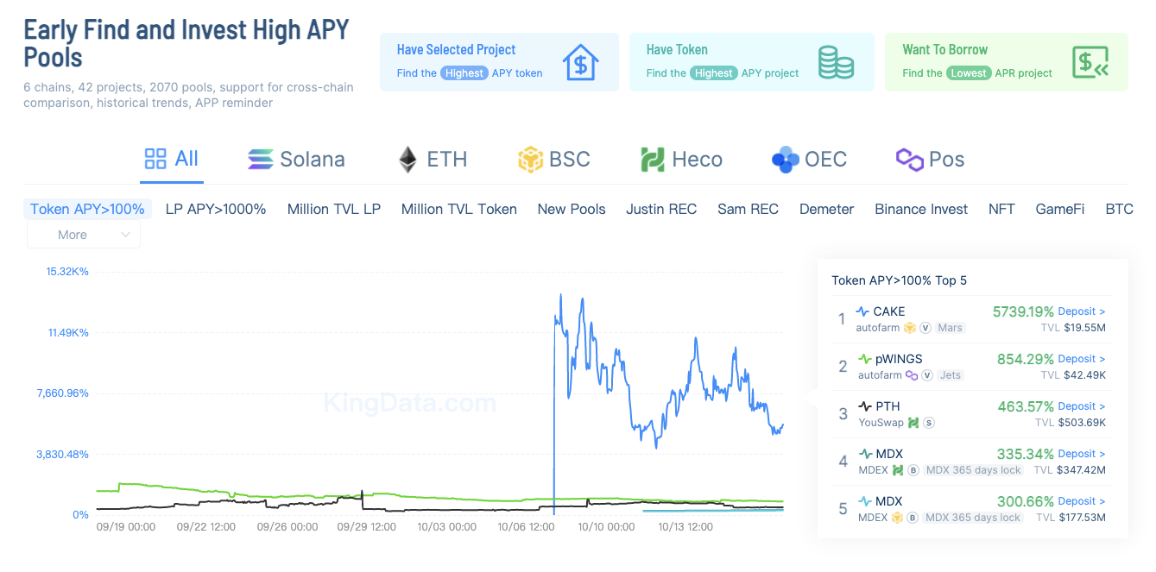
Task: Switch to the Heco tab
Action: (x=681, y=160)
